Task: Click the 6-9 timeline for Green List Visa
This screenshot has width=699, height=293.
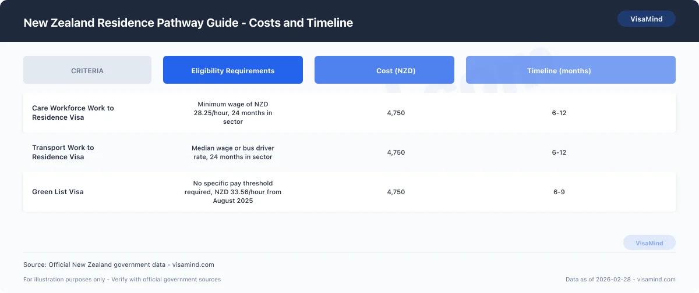Action: click(x=559, y=192)
